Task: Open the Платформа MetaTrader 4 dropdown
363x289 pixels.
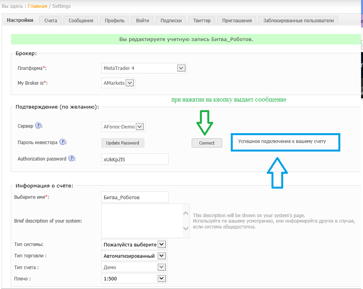Action: 144,68
